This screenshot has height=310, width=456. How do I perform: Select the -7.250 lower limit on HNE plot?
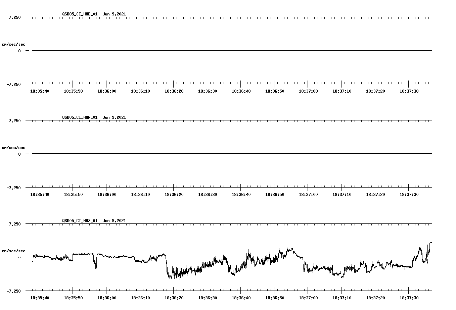[14, 85]
